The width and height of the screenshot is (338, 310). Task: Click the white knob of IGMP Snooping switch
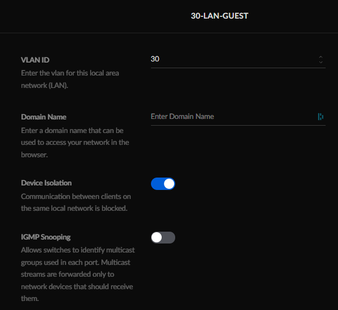coord(157,237)
